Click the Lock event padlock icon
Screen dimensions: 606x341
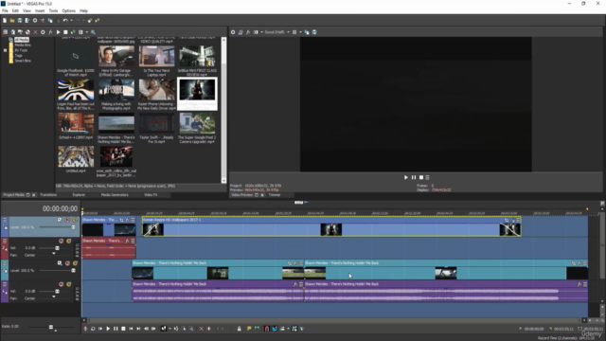tap(240, 329)
